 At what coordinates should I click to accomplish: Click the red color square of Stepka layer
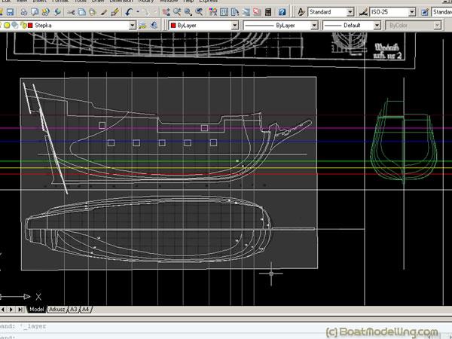(30, 26)
